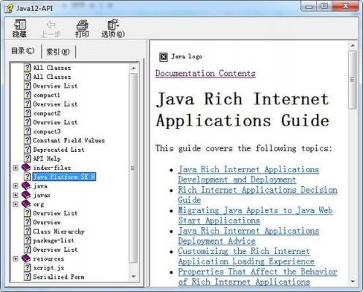Expand the org package tree node

click(15, 204)
